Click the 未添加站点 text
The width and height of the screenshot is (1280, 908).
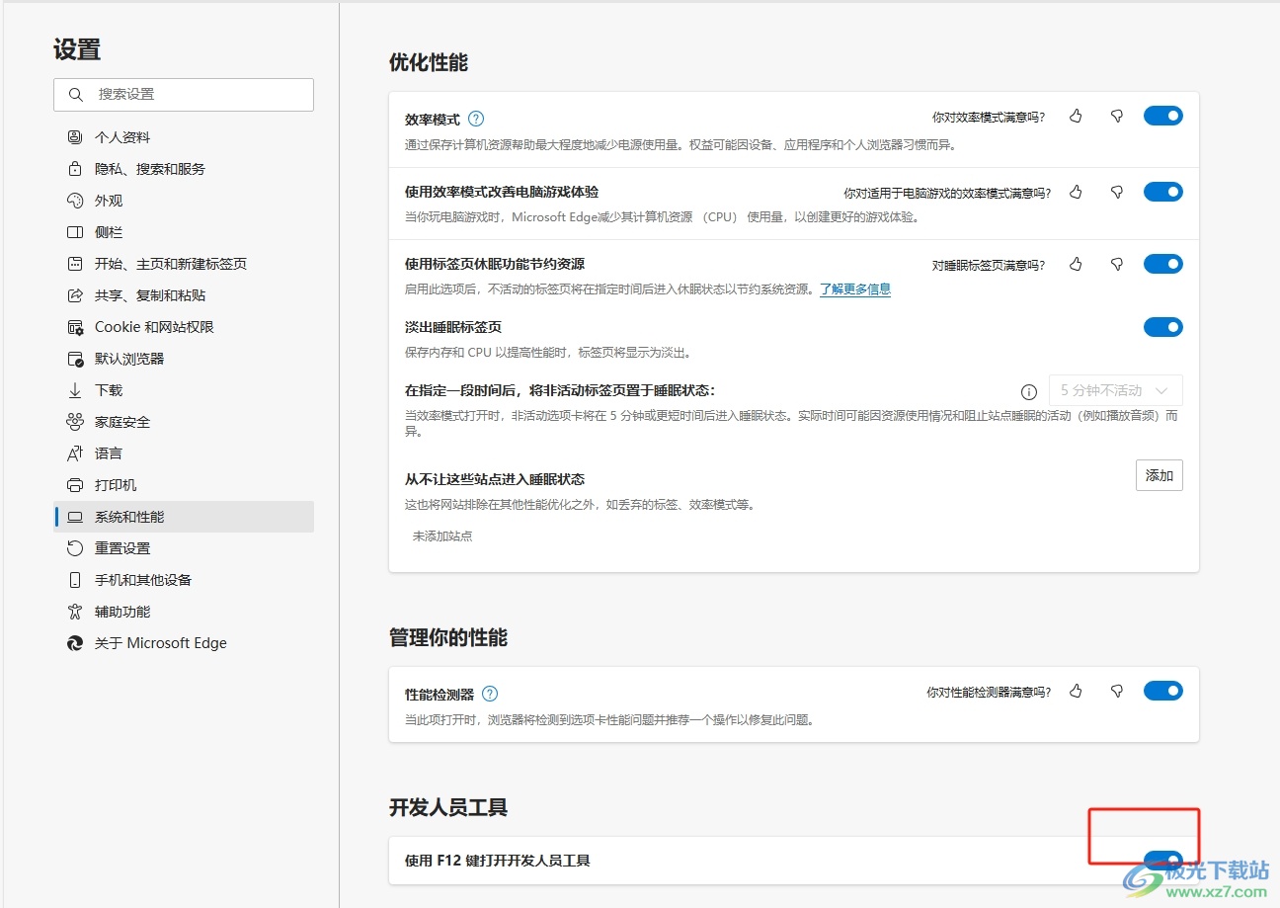pos(442,536)
